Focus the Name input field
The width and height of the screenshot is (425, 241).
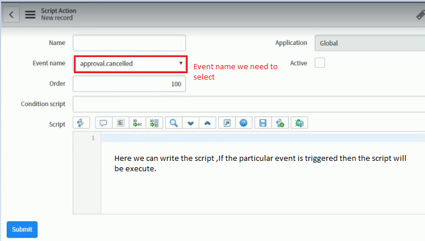pos(129,43)
